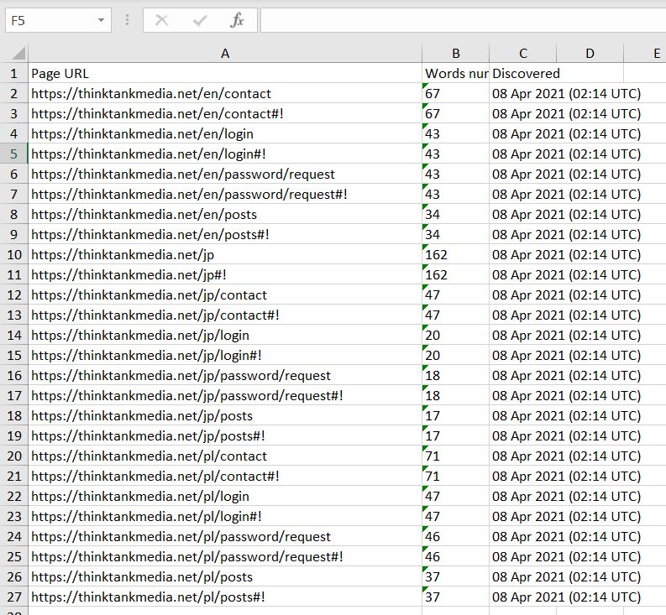Viewport: 666px width, 615px height.
Task: Click into the formula bar input
Action: pyautogui.click(x=463, y=20)
